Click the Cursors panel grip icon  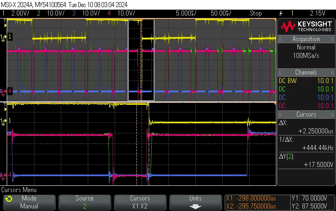click(x=280, y=115)
